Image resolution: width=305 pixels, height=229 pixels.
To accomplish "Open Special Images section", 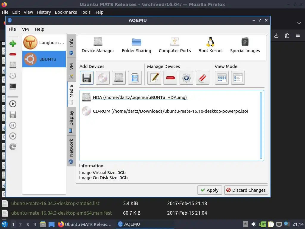I will [245, 45].
